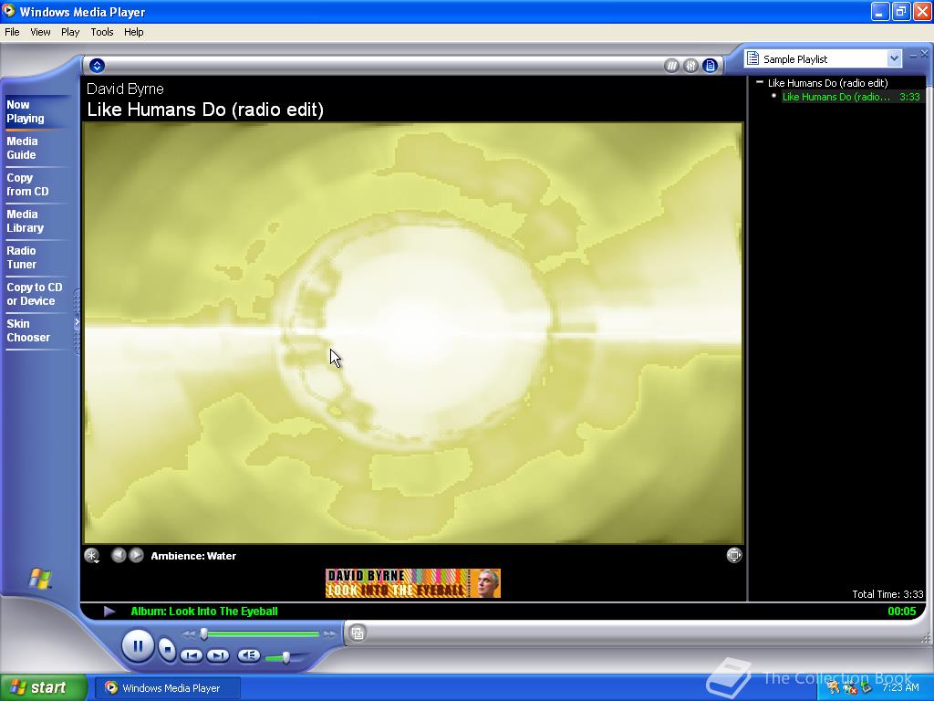The width and height of the screenshot is (934, 701).
Task: Skip to the next track
Action: click(218, 655)
